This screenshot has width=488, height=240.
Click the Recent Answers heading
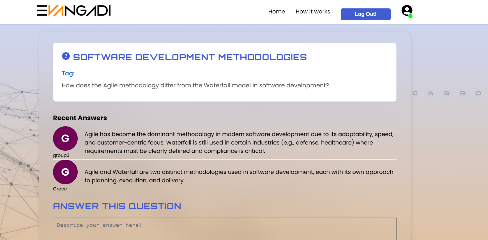[x=80, y=118]
